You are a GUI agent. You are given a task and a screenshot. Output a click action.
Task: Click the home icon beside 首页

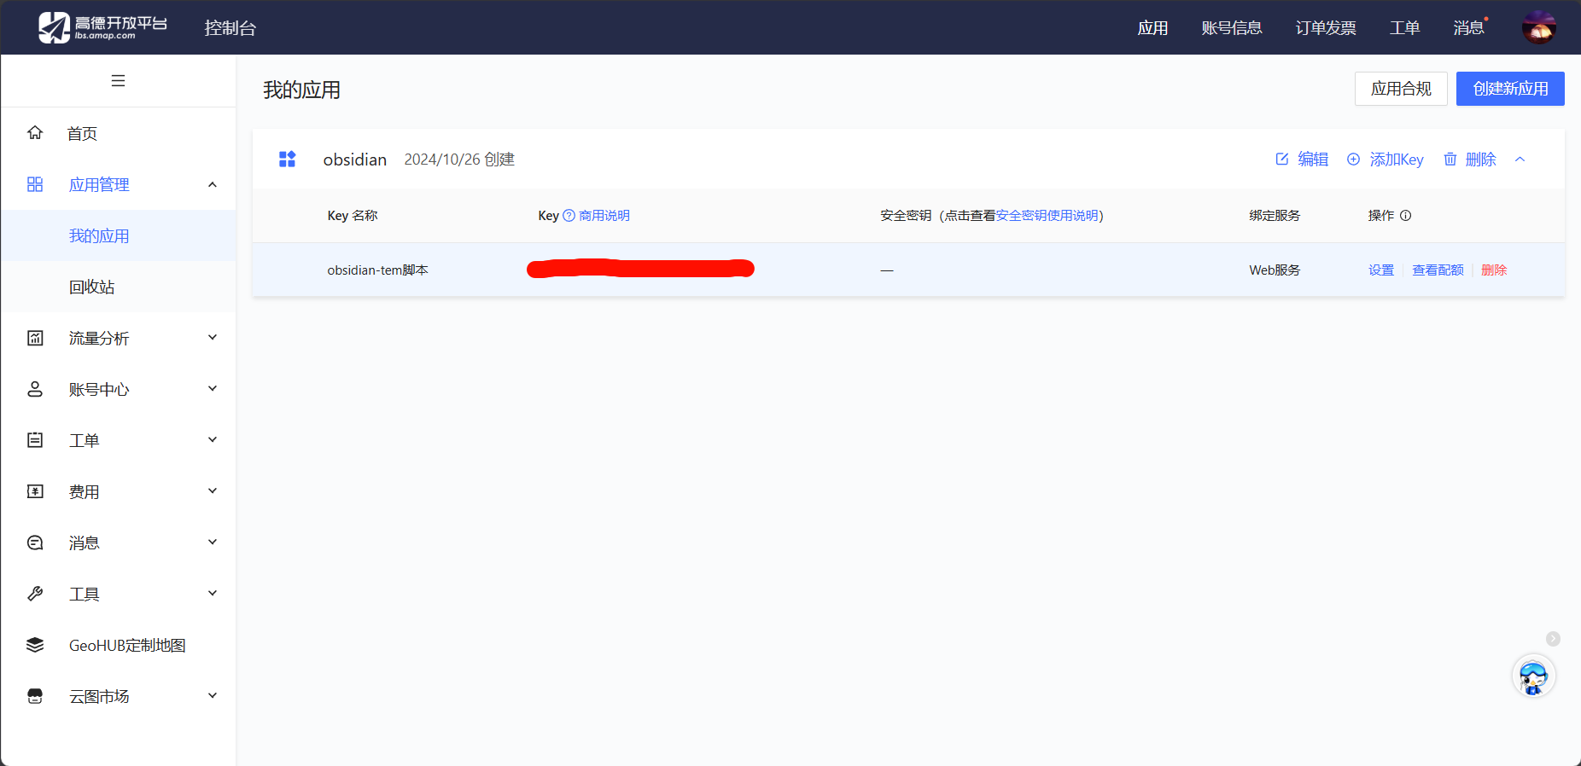pos(35,133)
